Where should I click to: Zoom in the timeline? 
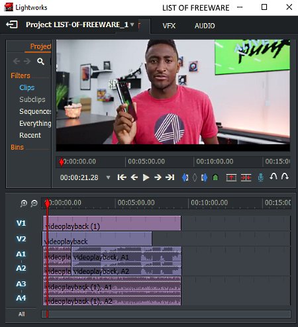pos(23,203)
